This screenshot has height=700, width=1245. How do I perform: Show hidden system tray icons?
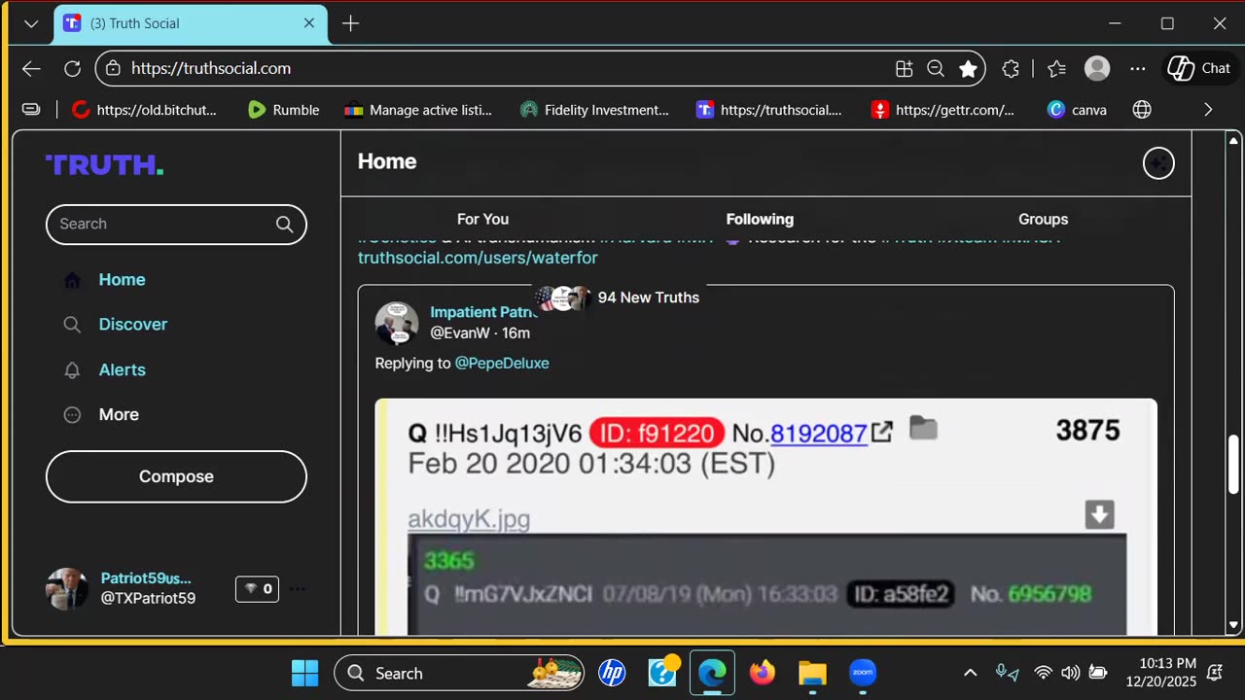click(x=970, y=673)
